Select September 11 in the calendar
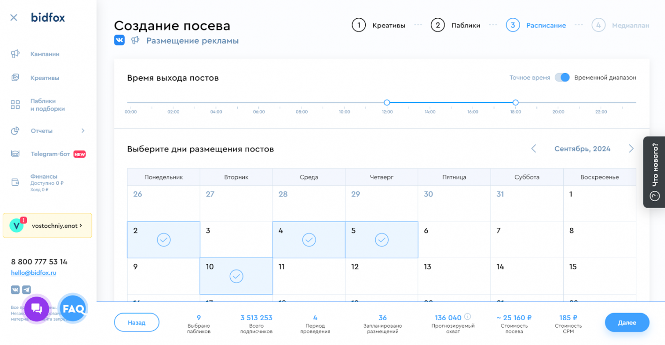This screenshot has height=345, width=665. (x=309, y=276)
